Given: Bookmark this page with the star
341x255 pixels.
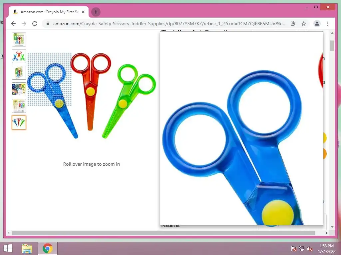Looking at the screenshot, I should pos(304,24).
